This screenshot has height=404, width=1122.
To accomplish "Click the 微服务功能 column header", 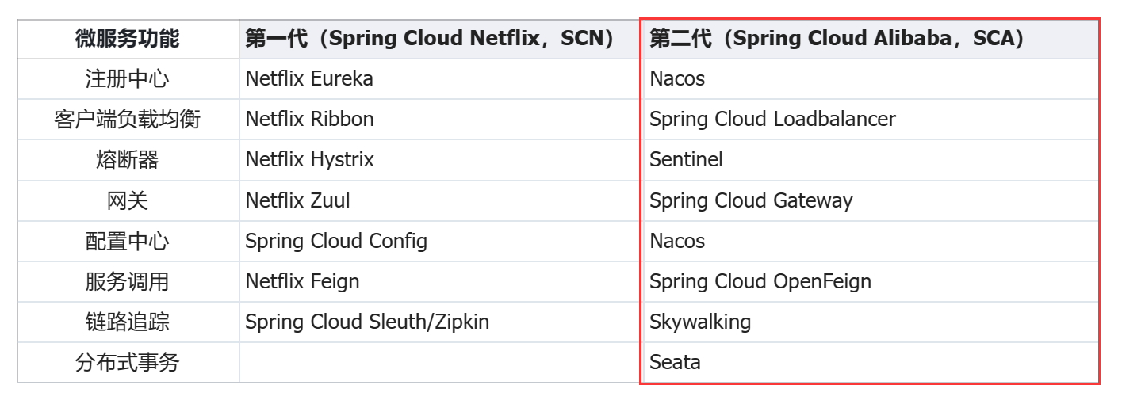I will coord(128,38).
